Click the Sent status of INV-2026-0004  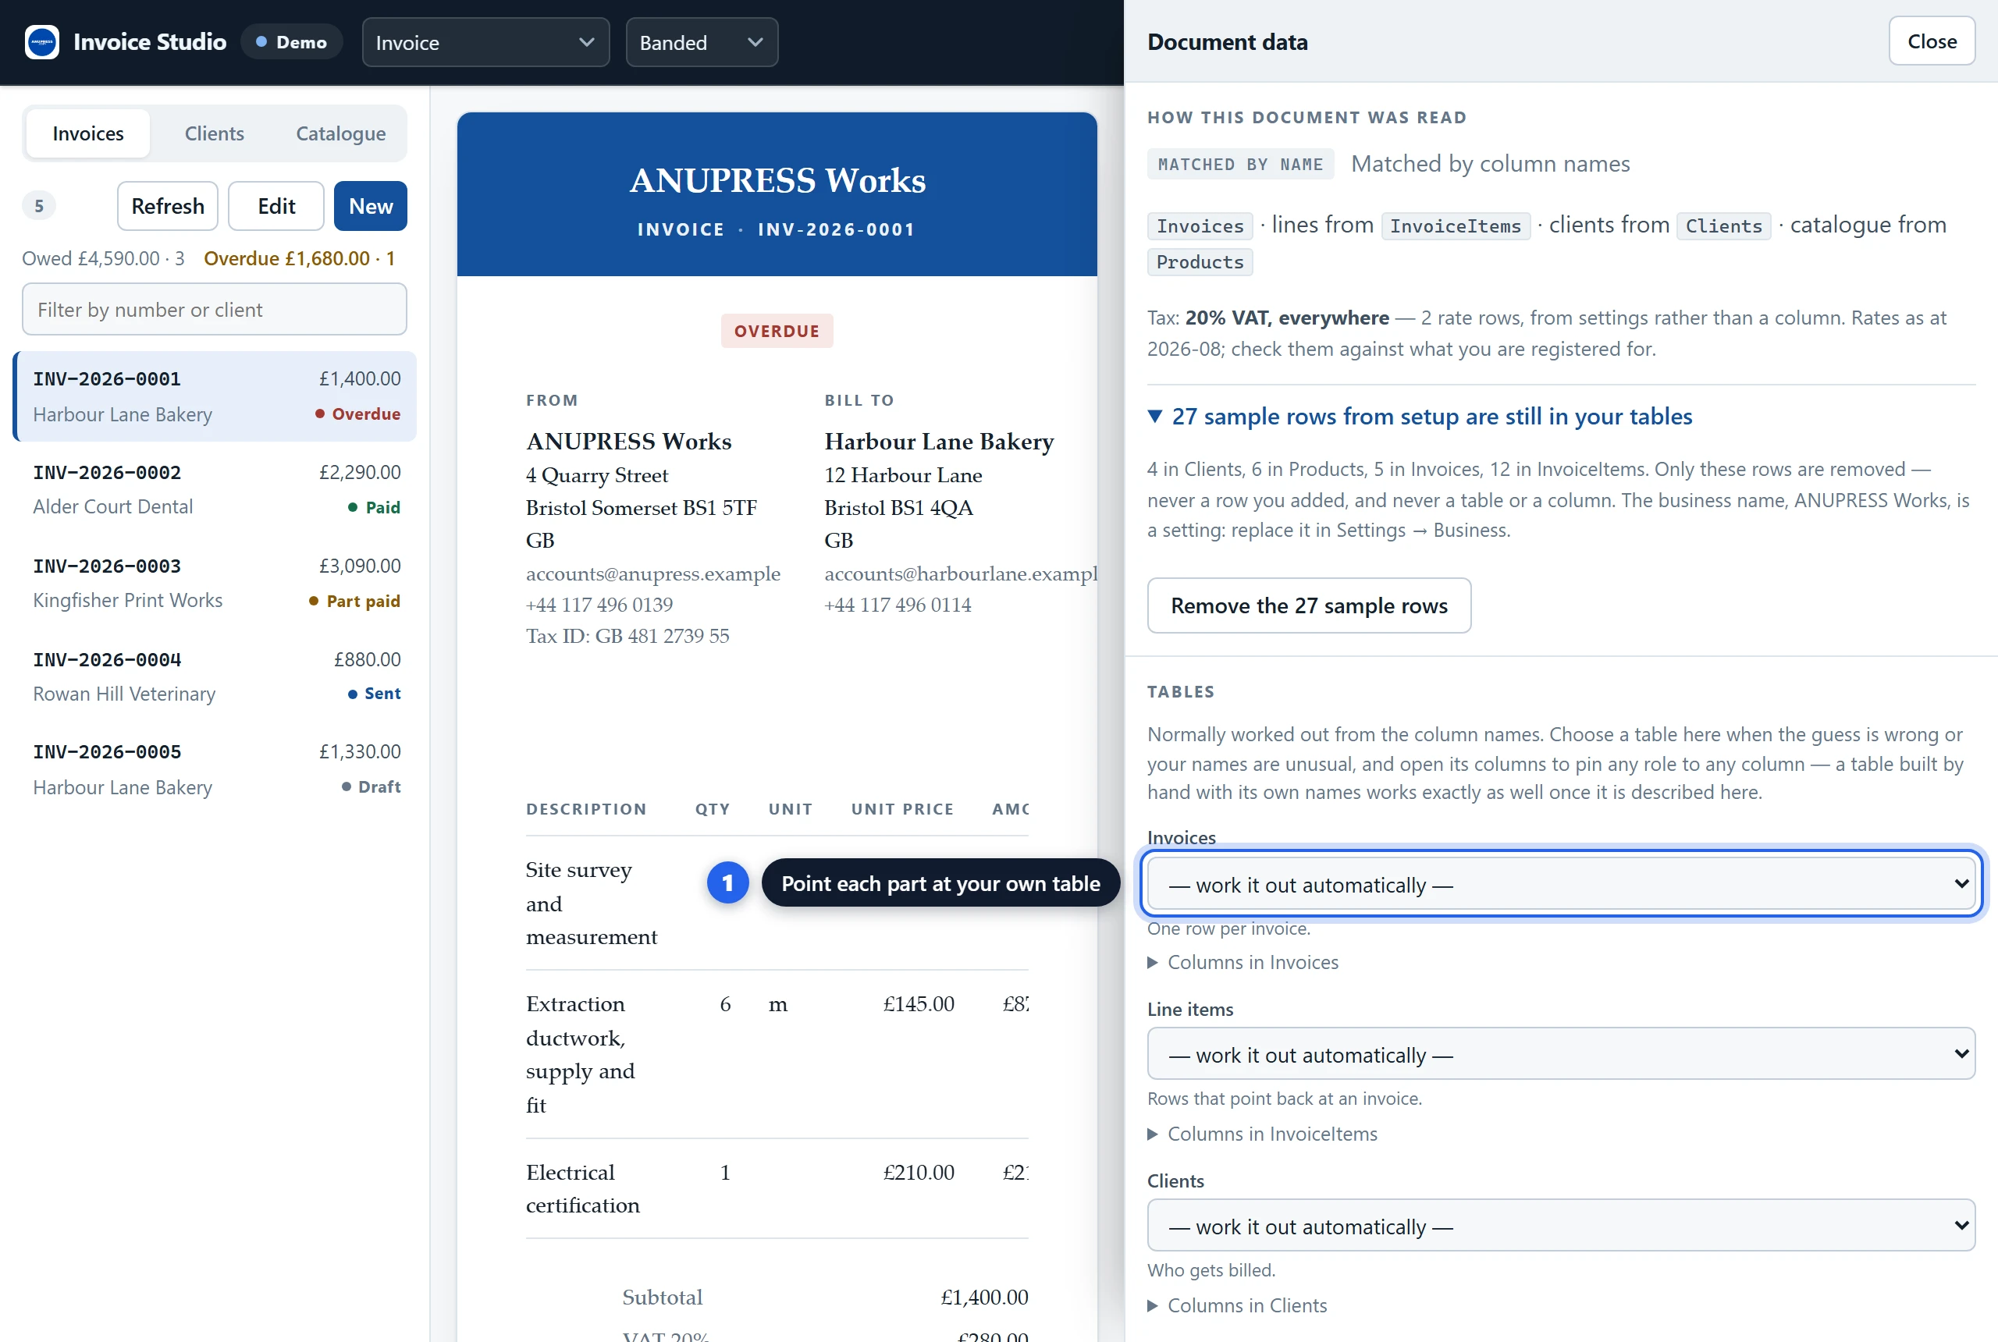coord(374,694)
